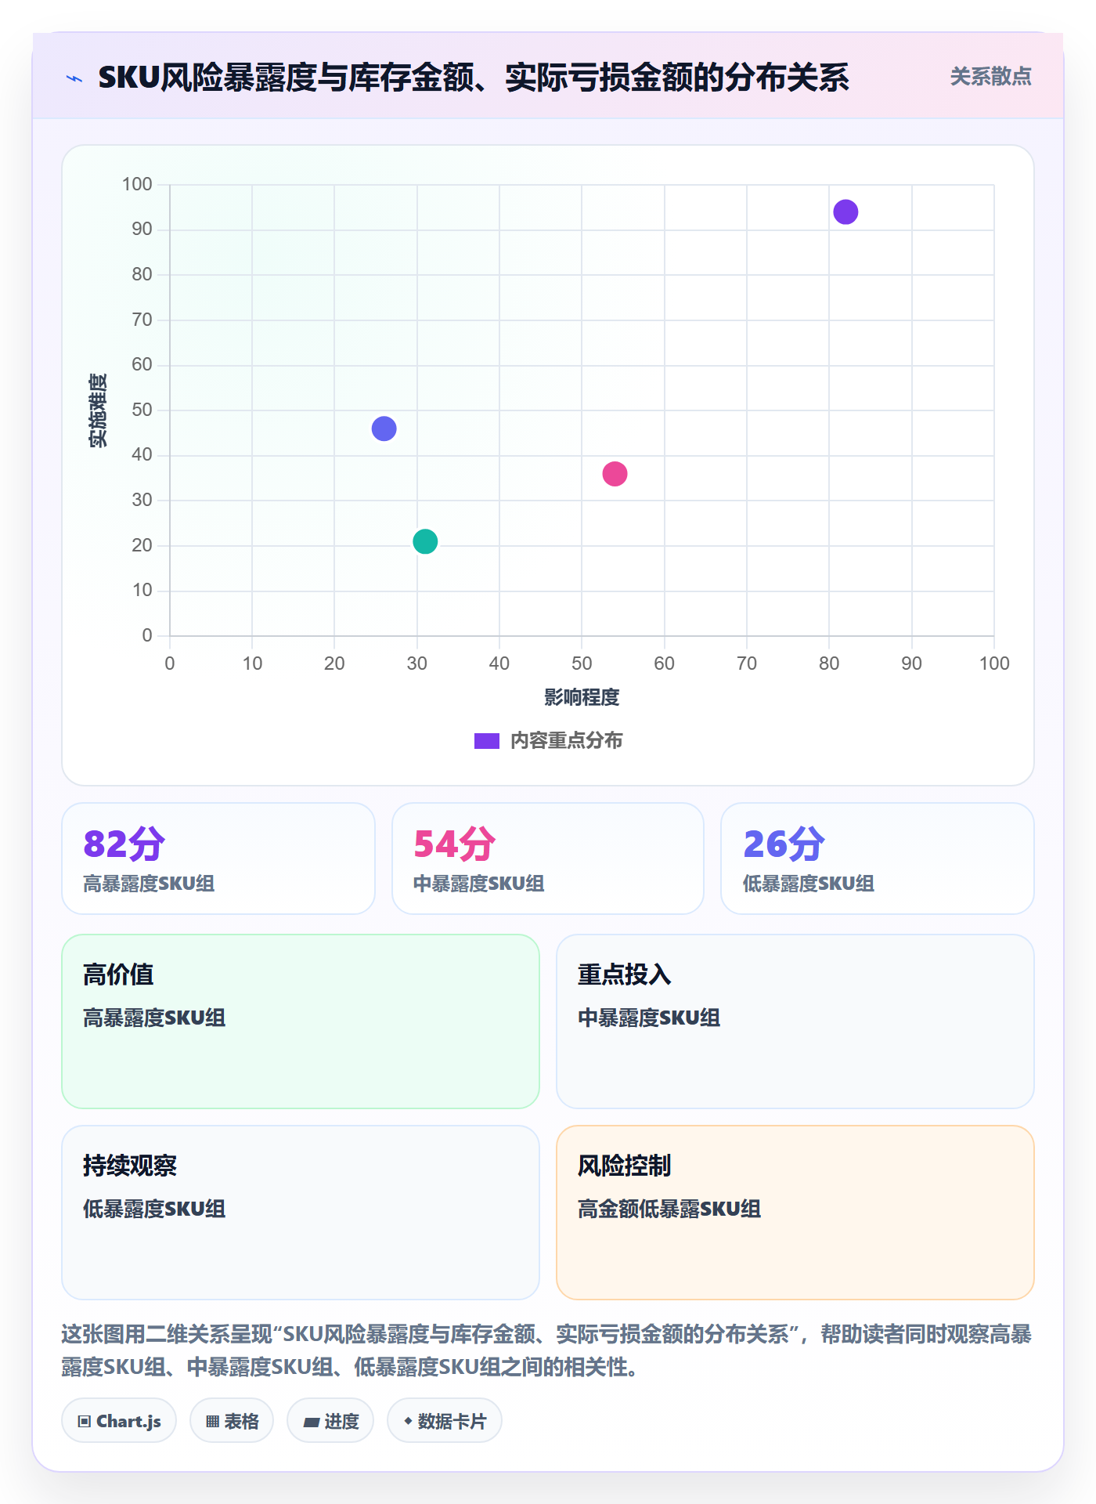Open the 54分 中暴露度SKU组 card
This screenshot has height=1504, width=1096.
(548, 859)
